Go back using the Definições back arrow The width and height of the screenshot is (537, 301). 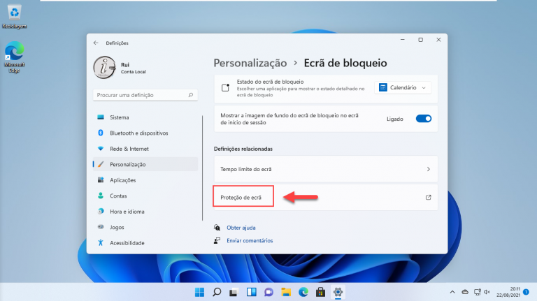point(96,43)
